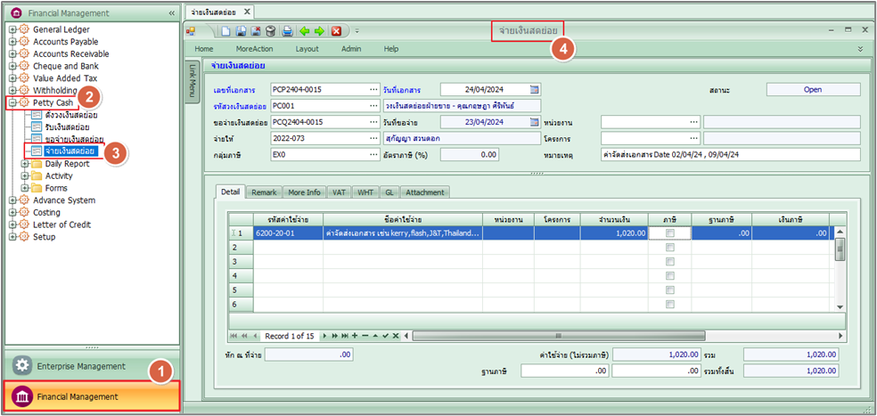The width and height of the screenshot is (877, 416).
Task: Click the Print toolbar icon
Action: [288, 30]
